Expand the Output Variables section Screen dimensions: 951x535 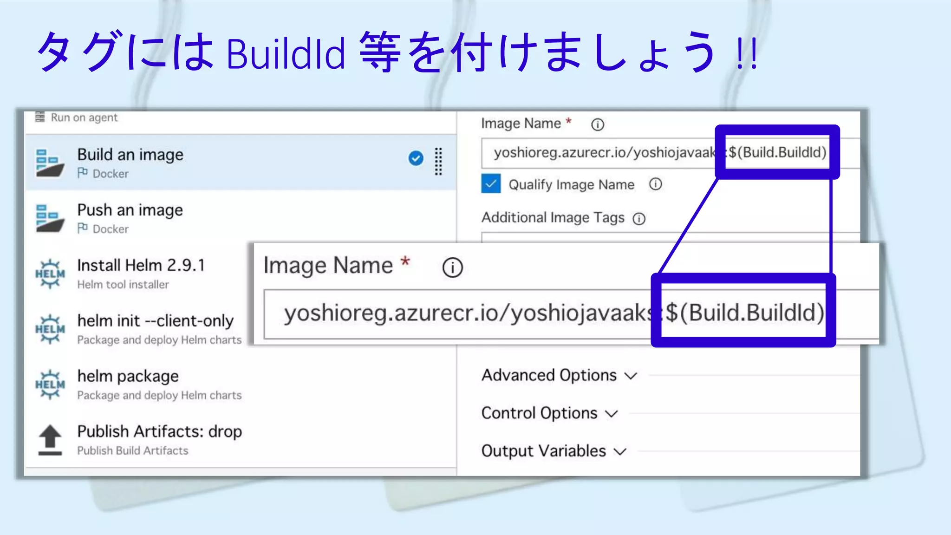tap(554, 451)
